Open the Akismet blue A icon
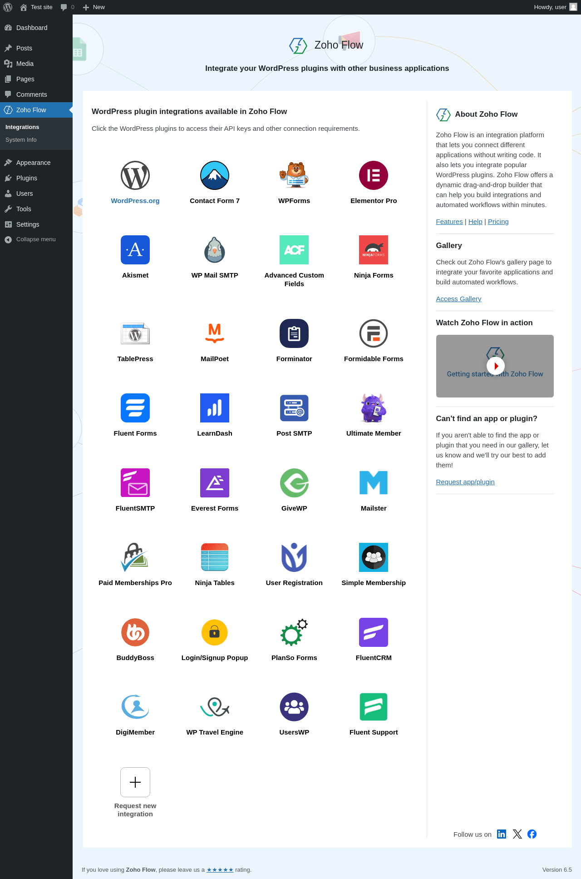581x879 pixels. click(x=135, y=250)
